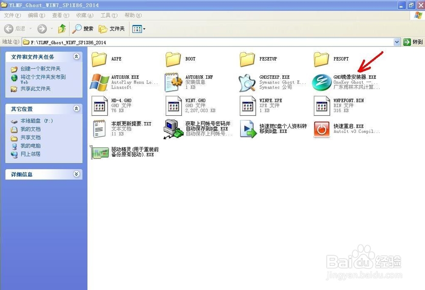Collapse the 文件和文件夹任务 panel
425x290 pixels.
tap(76, 57)
